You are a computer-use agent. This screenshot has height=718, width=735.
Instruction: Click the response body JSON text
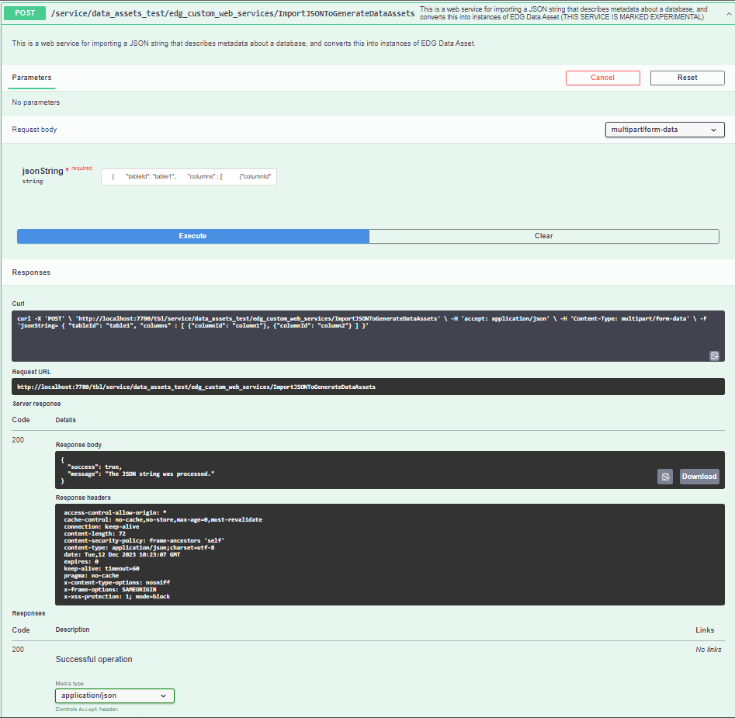click(x=140, y=472)
